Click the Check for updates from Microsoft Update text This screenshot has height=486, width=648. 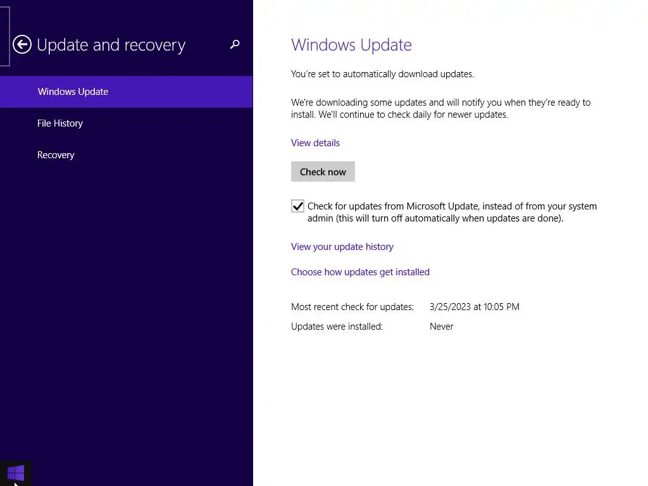click(x=452, y=212)
